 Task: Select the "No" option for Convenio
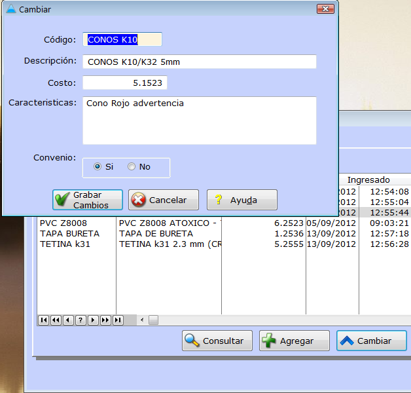(x=132, y=167)
